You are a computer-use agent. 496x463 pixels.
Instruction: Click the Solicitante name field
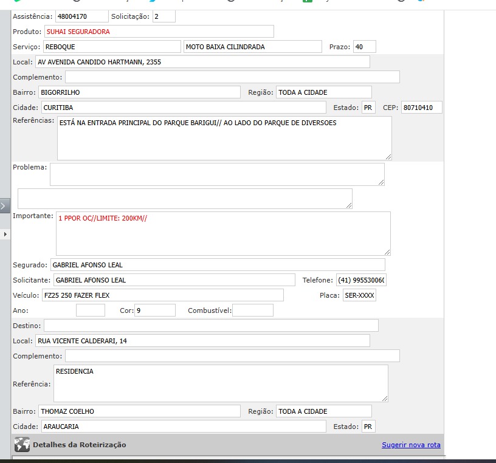[x=174, y=280]
